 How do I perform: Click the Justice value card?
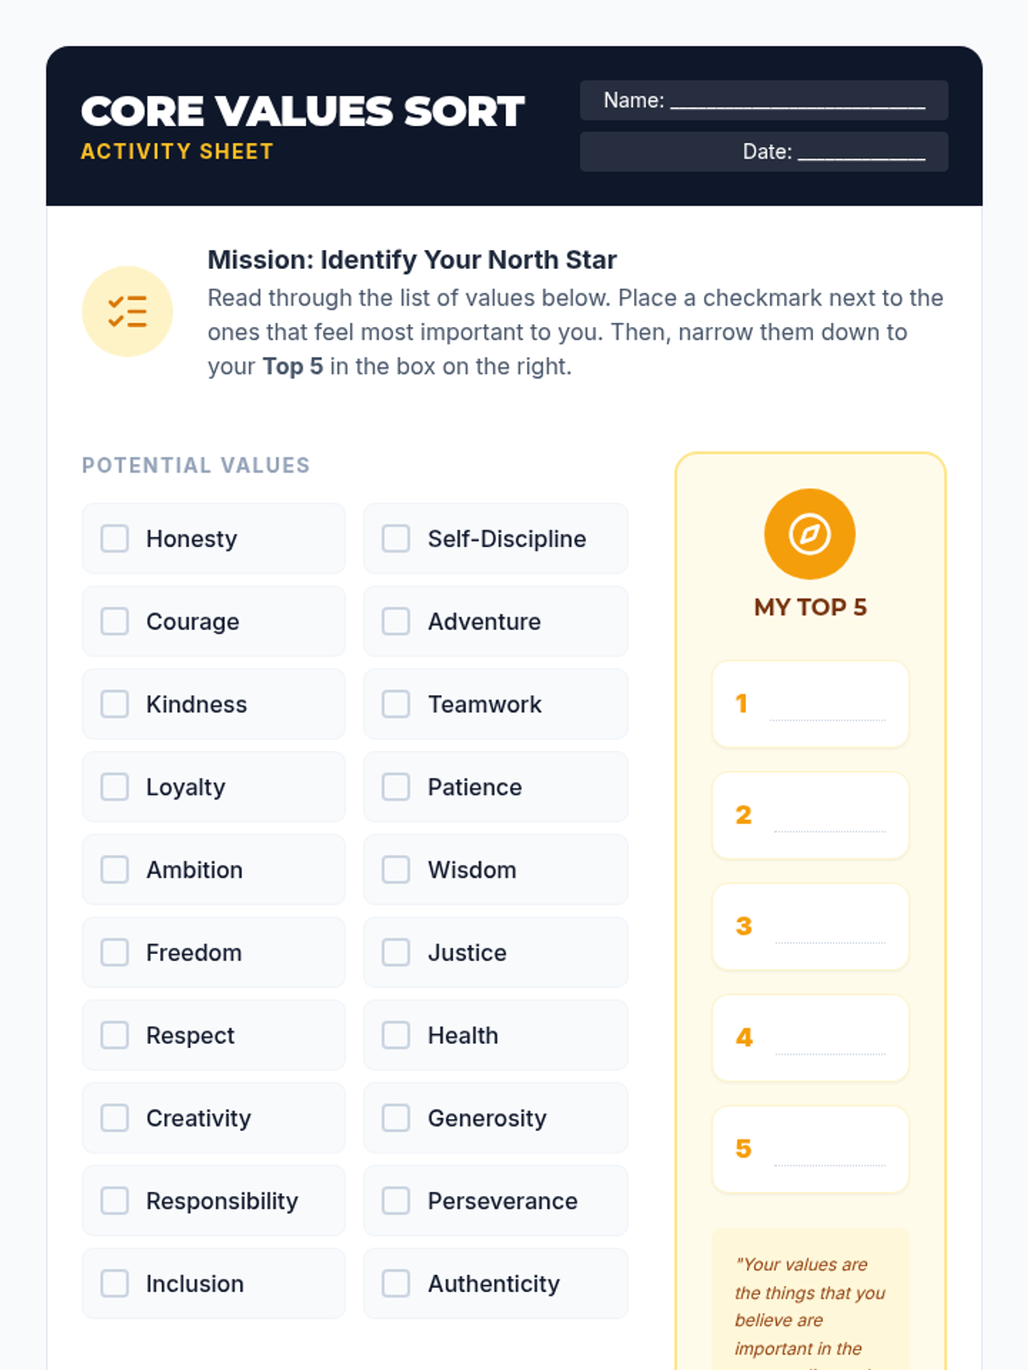coord(496,952)
